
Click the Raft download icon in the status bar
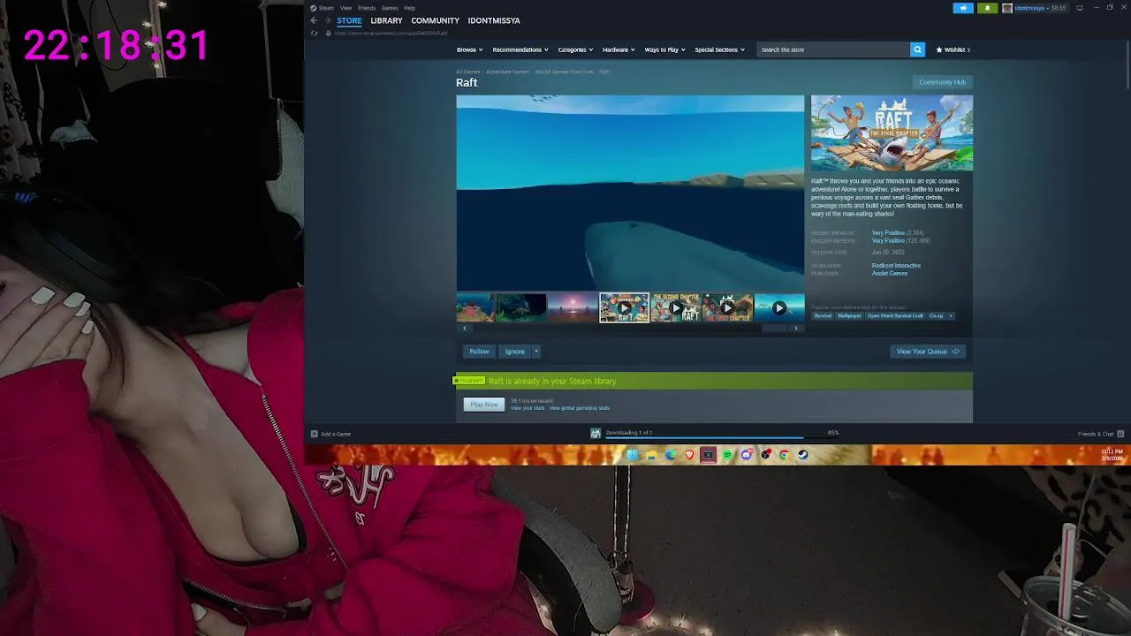(596, 433)
